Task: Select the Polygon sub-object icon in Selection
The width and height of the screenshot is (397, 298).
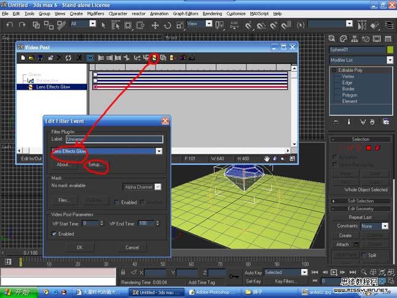Action: (369, 147)
